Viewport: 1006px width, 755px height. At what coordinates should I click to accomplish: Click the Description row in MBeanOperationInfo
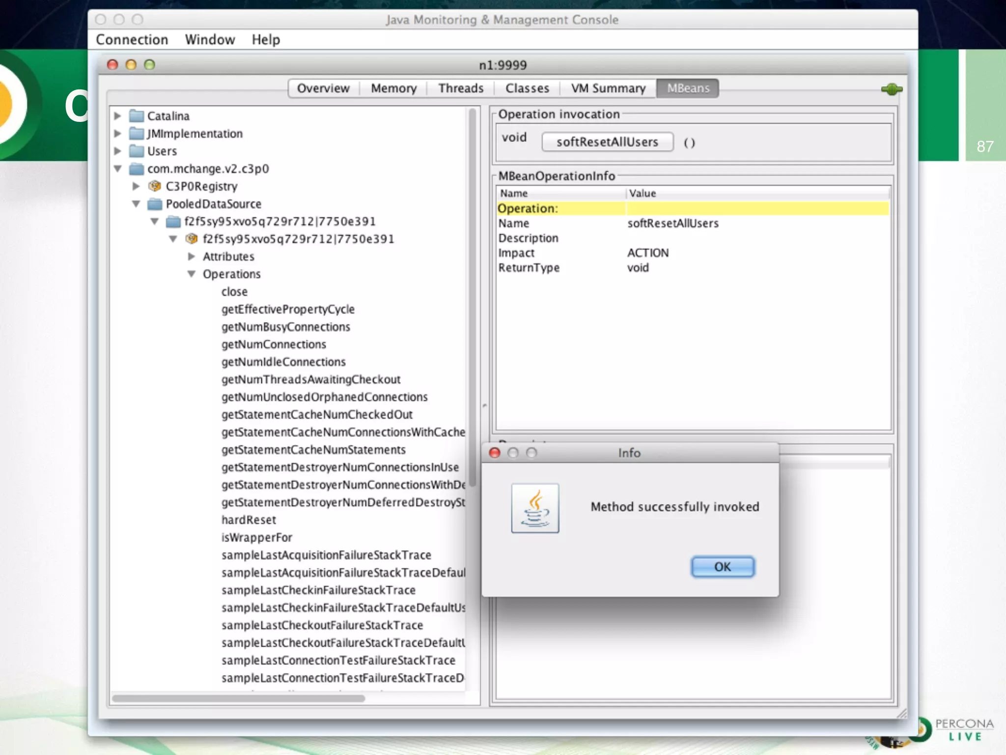coord(693,238)
